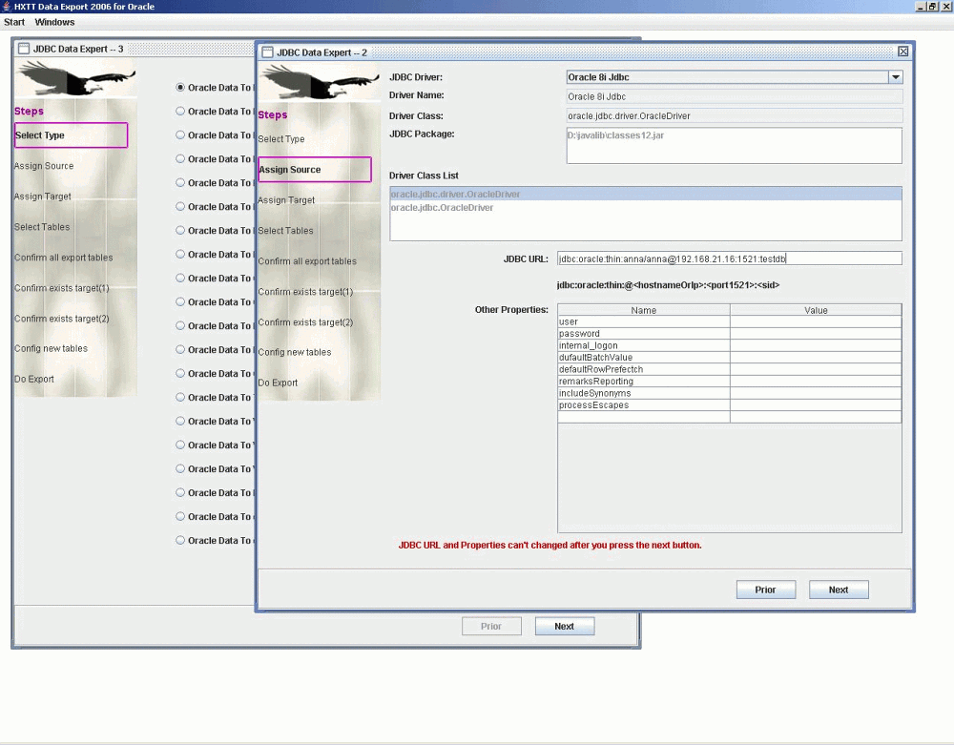Select the Confirm all export tables step
This screenshot has width=954, height=745.
(307, 260)
